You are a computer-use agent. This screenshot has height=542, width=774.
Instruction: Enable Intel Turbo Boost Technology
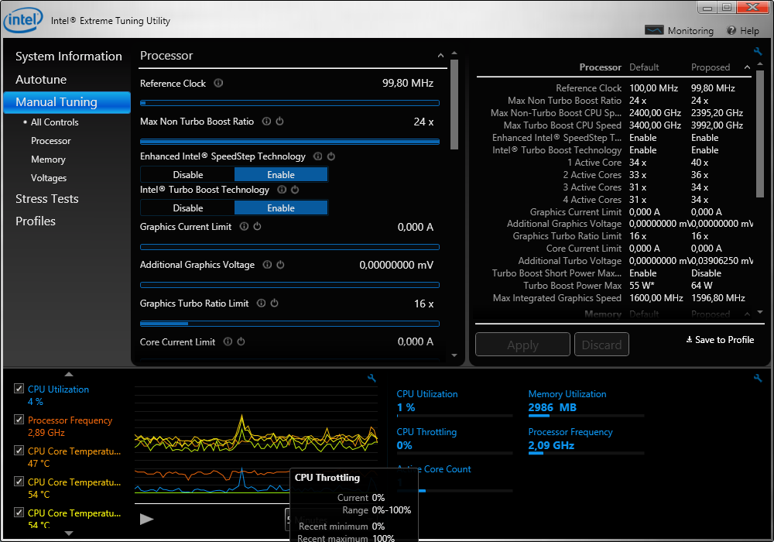(x=281, y=208)
